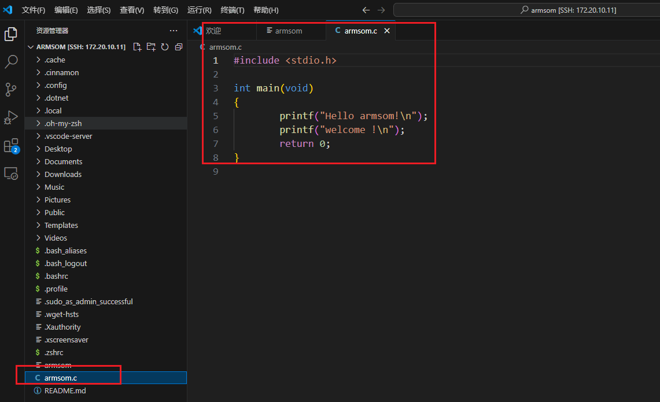Switch to the 欢迎 tab

(213, 31)
